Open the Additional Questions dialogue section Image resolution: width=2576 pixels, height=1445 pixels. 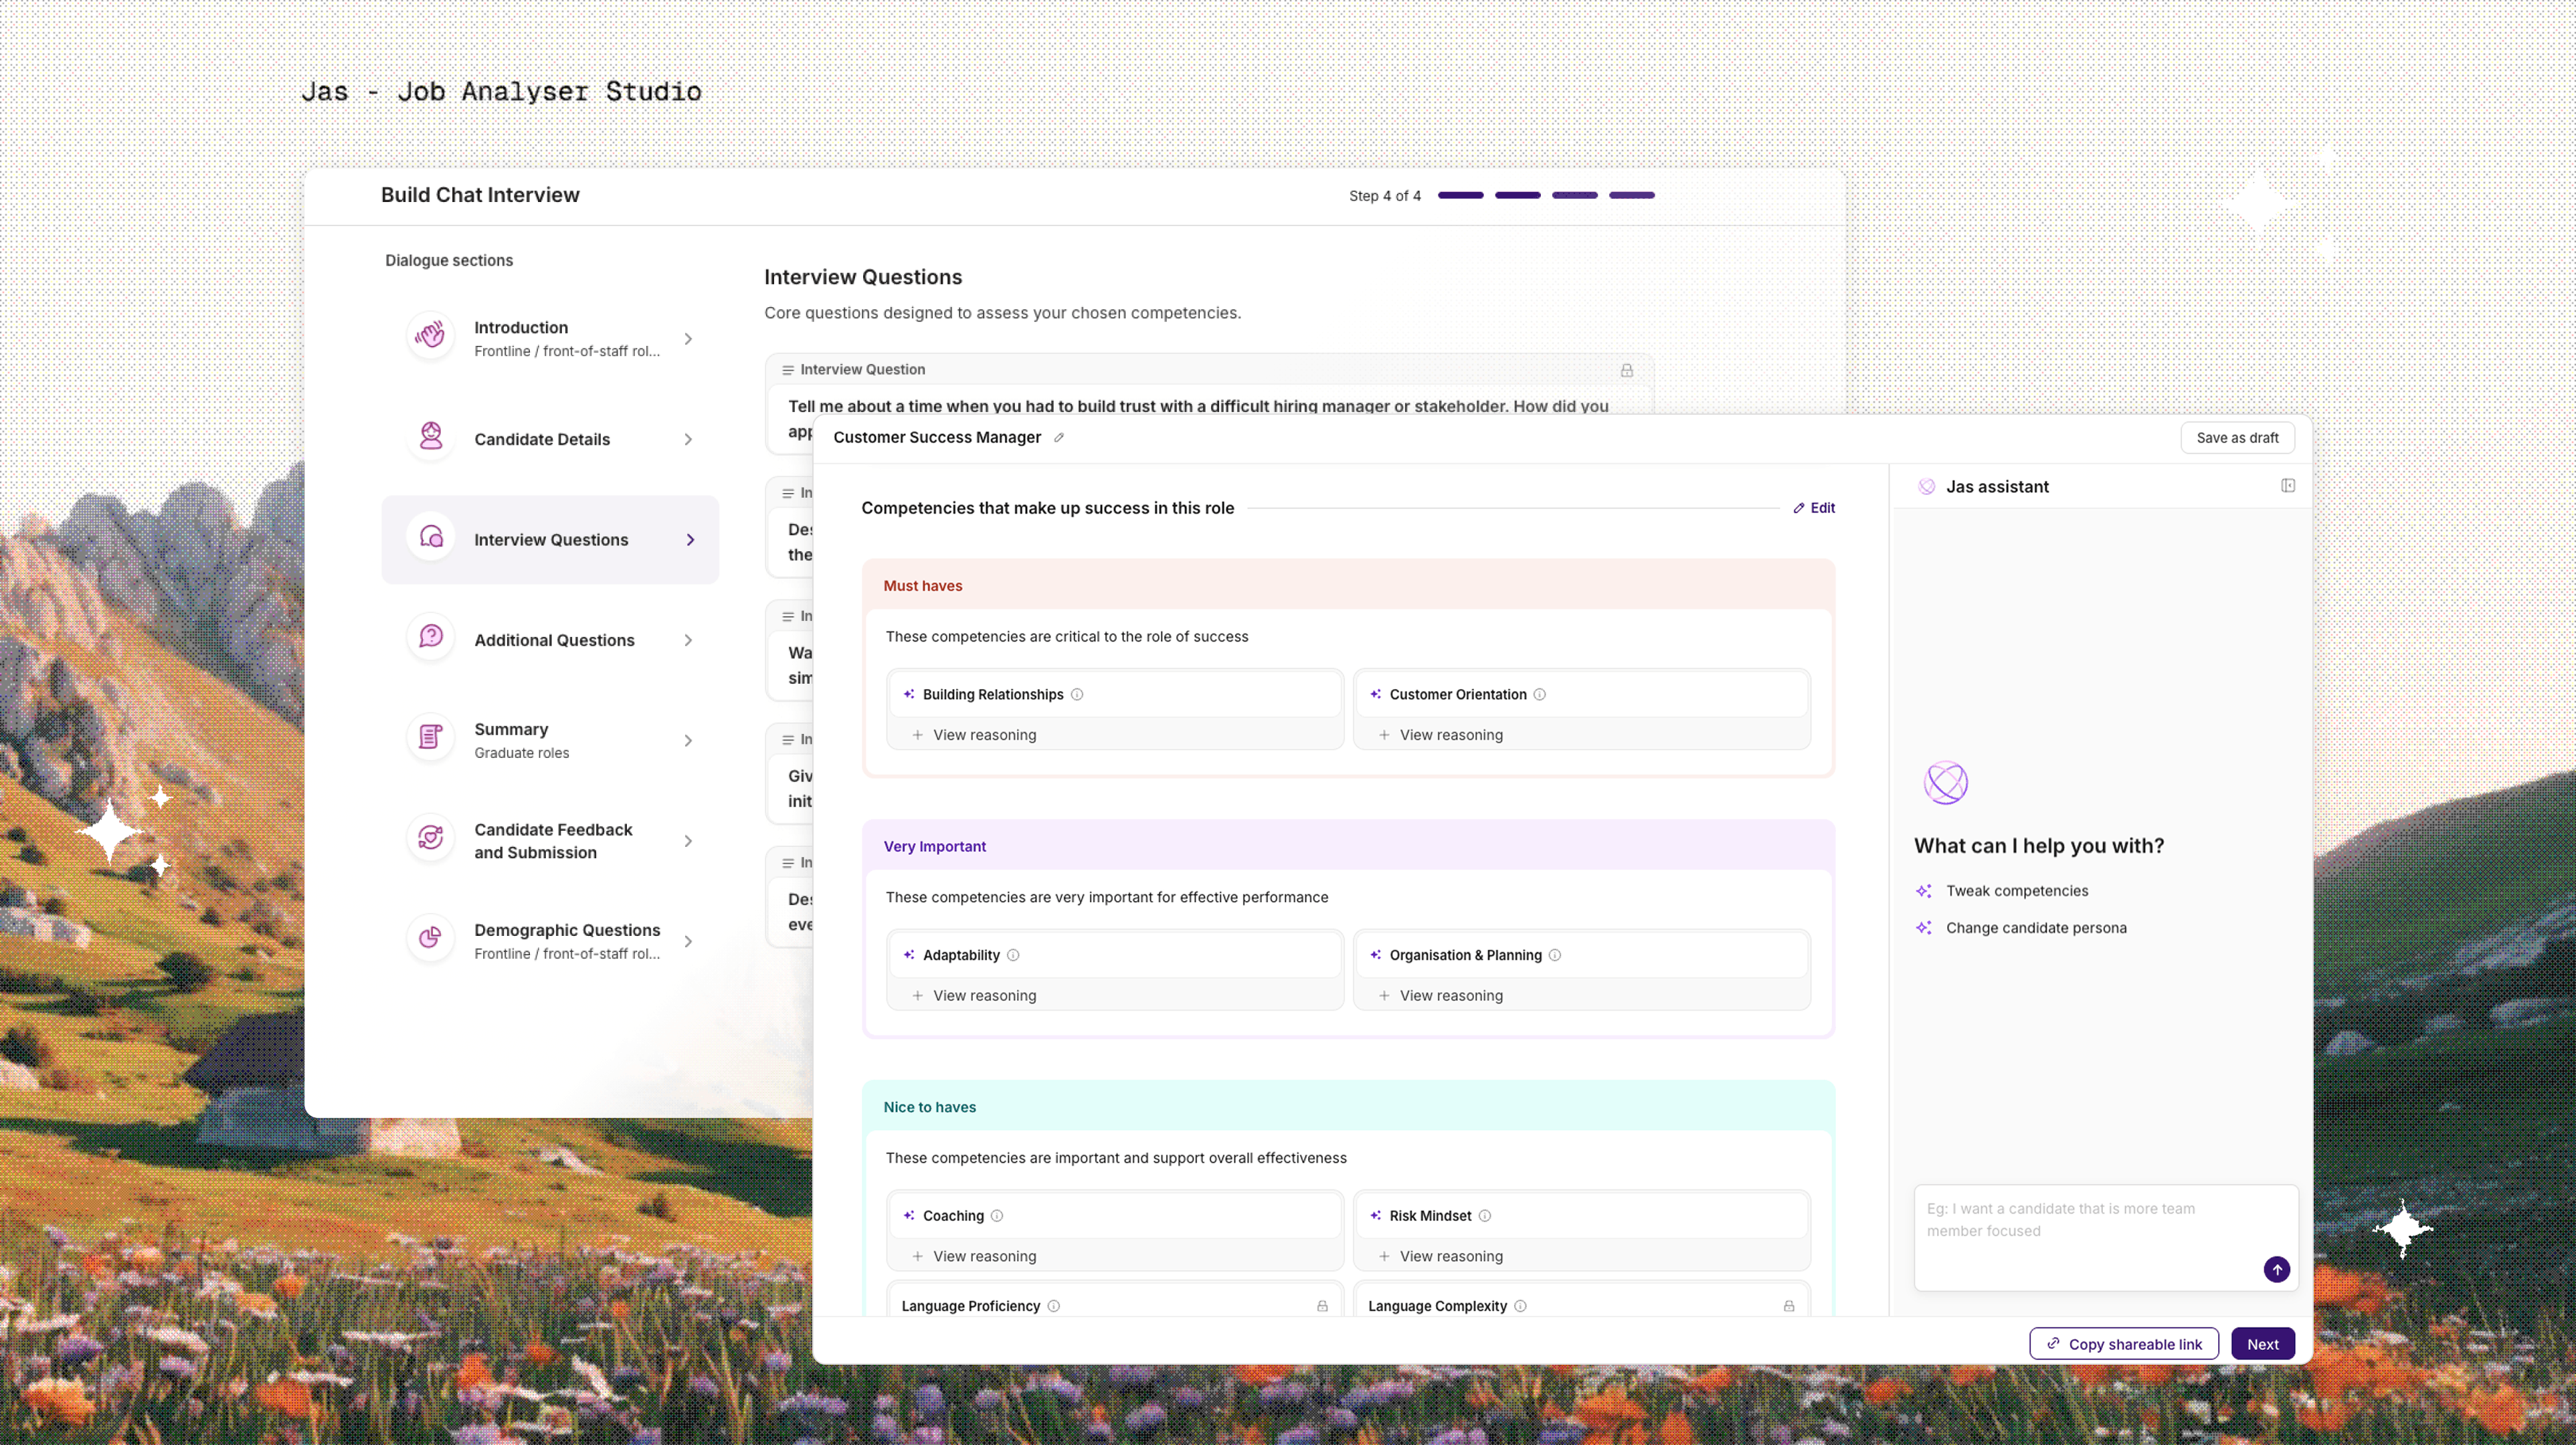point(550,640)
